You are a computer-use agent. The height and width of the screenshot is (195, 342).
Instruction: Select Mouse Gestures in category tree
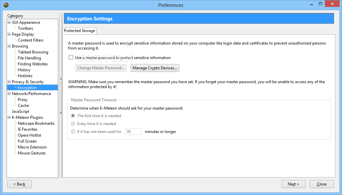[32, 153]
